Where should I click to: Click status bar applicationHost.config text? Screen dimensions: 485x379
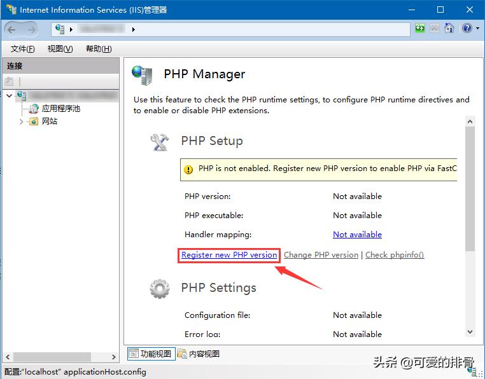click(105, 372)
